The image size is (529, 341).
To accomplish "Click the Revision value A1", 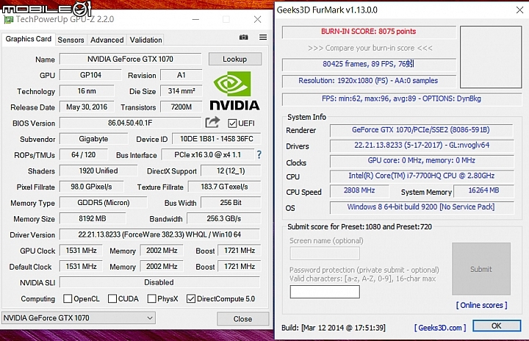I will tap(181, 75).
